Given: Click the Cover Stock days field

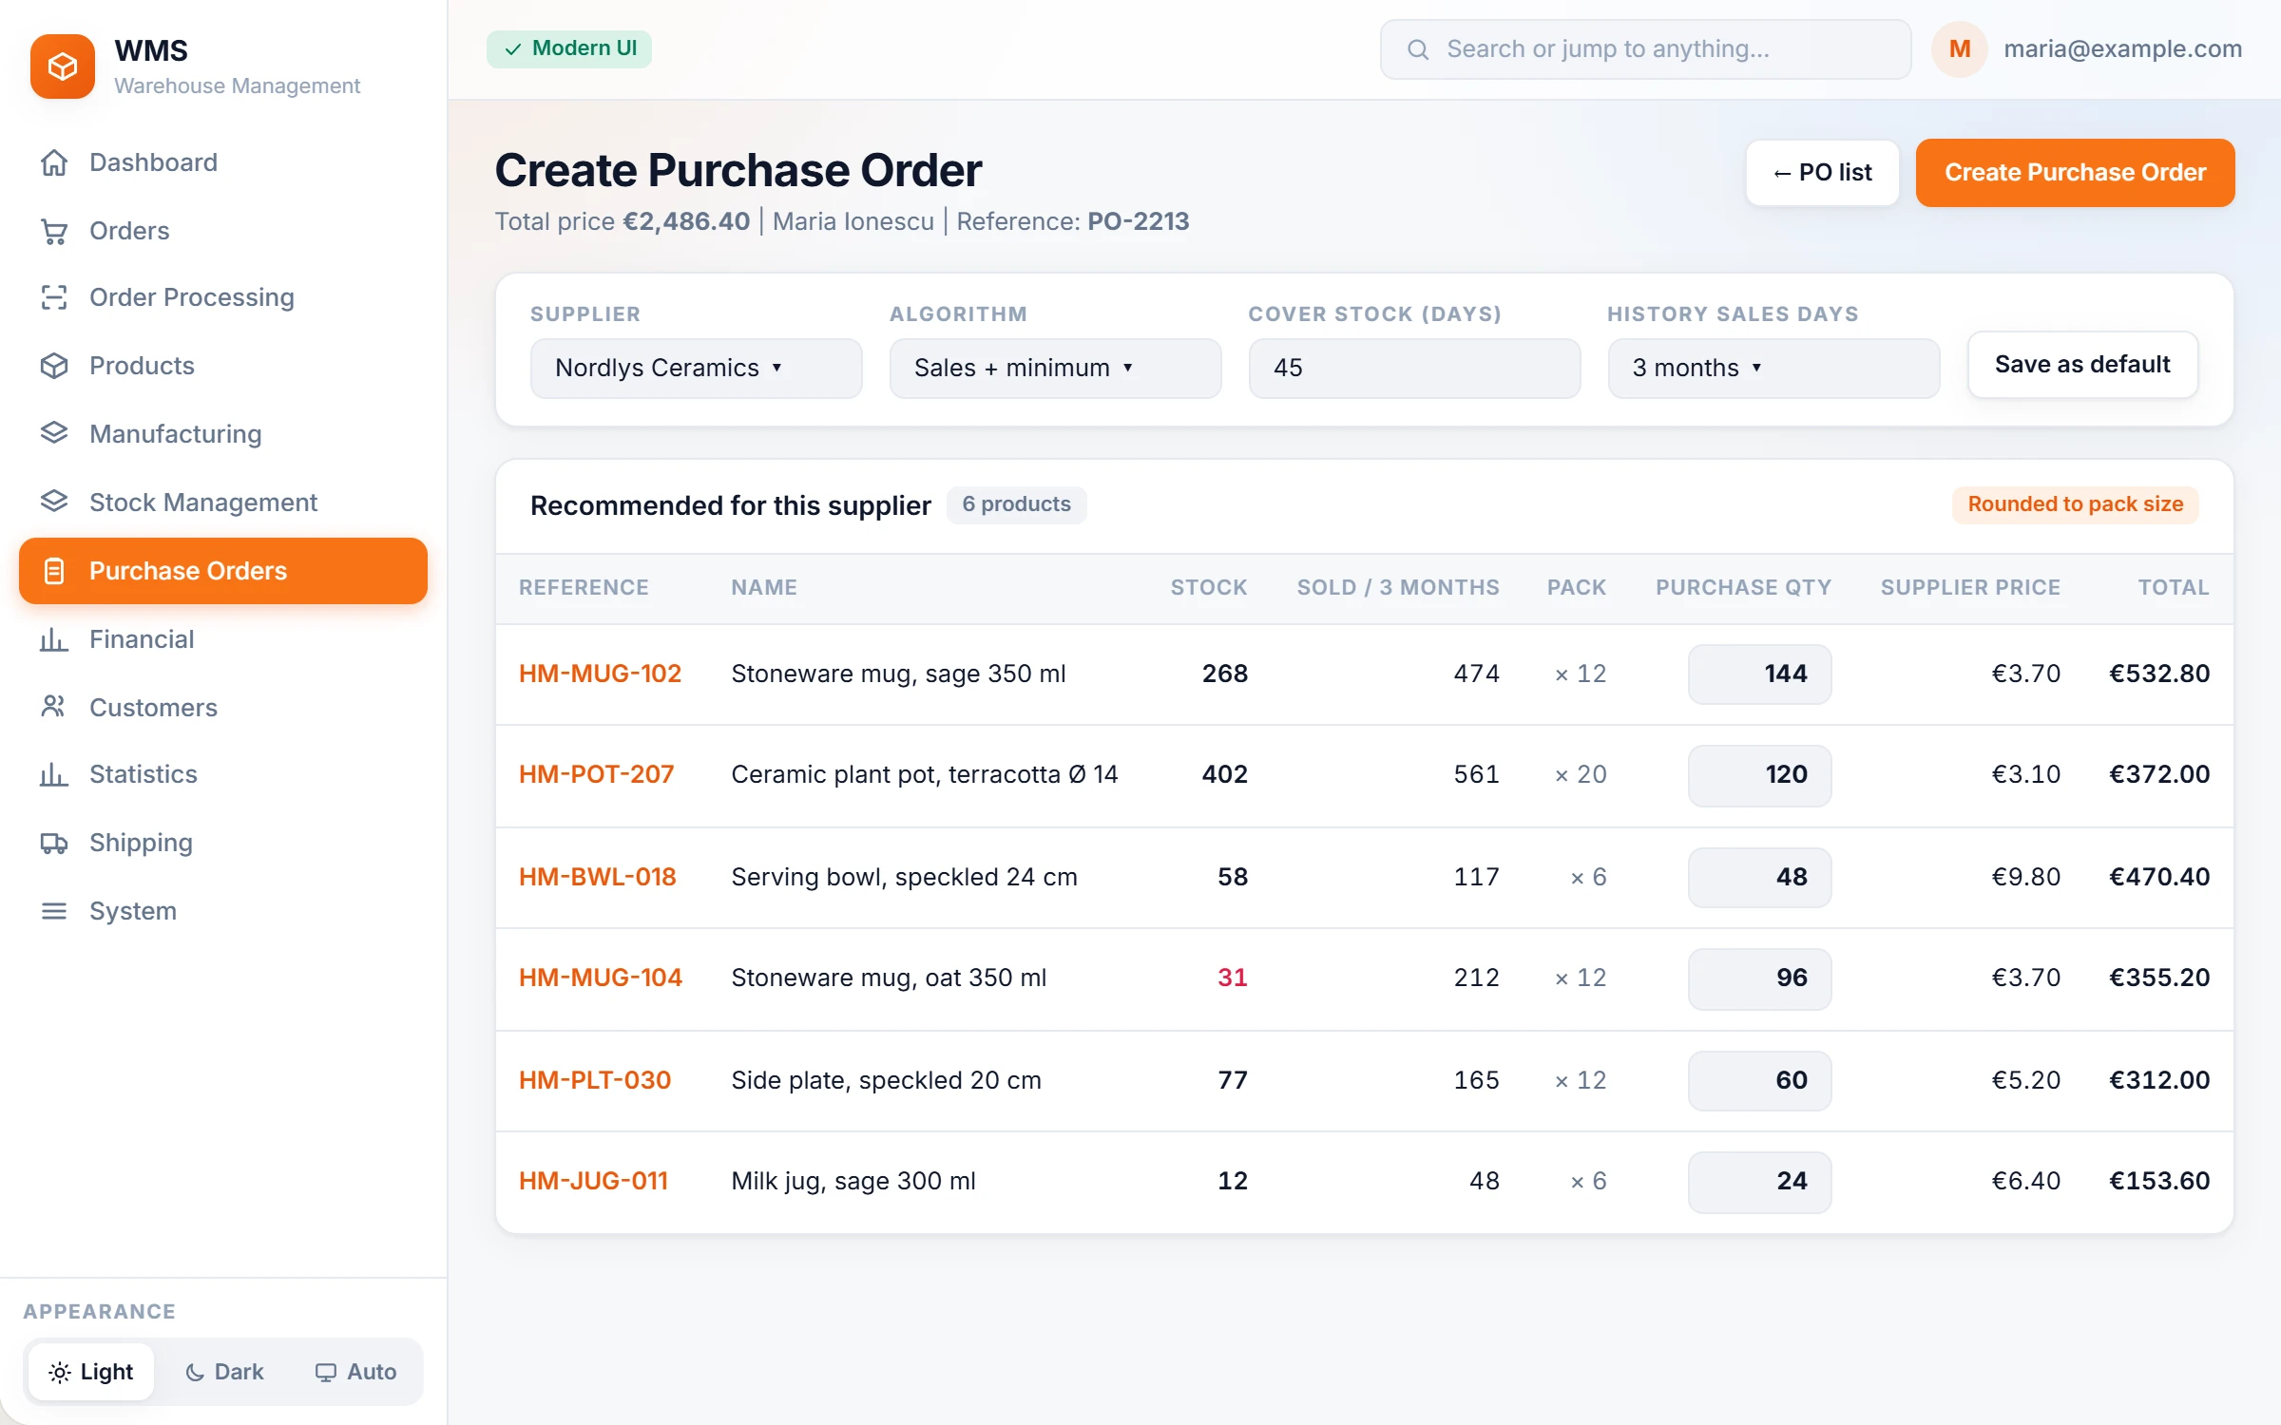Looking at the screenshot, I should (x=1414, y=369).
